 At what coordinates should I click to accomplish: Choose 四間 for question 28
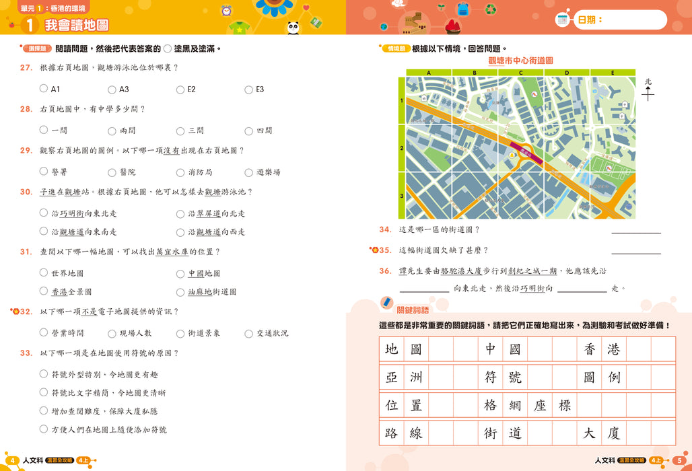[x=248, y=131]
